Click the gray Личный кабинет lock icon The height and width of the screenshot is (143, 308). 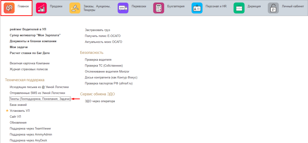(x=273, y=8)
